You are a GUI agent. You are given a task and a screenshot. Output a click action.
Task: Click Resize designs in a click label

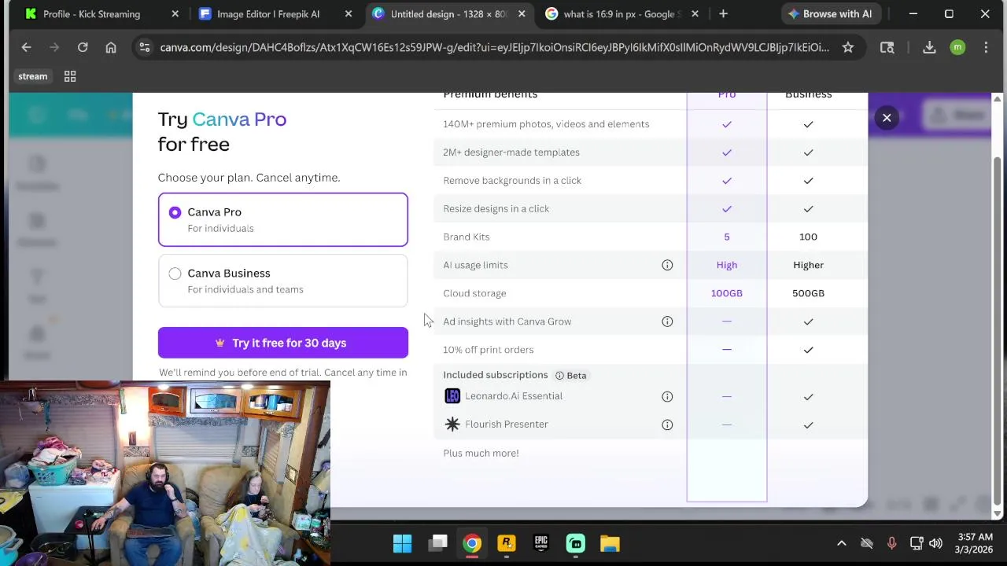click(496, 209)
